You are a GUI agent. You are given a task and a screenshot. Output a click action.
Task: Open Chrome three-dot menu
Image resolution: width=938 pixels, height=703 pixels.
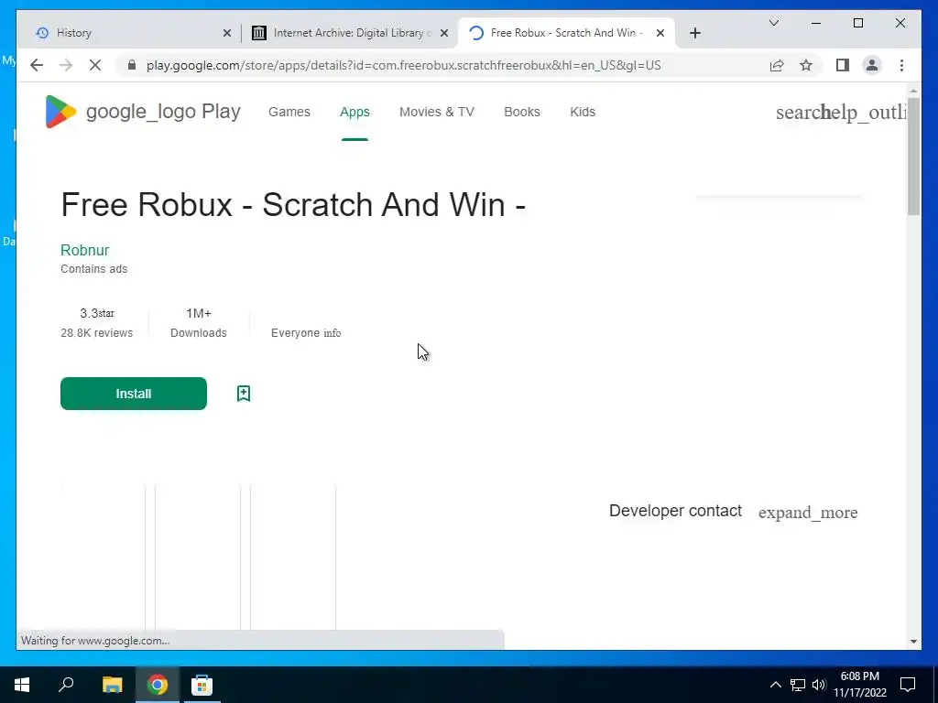(x=901, y=65)
